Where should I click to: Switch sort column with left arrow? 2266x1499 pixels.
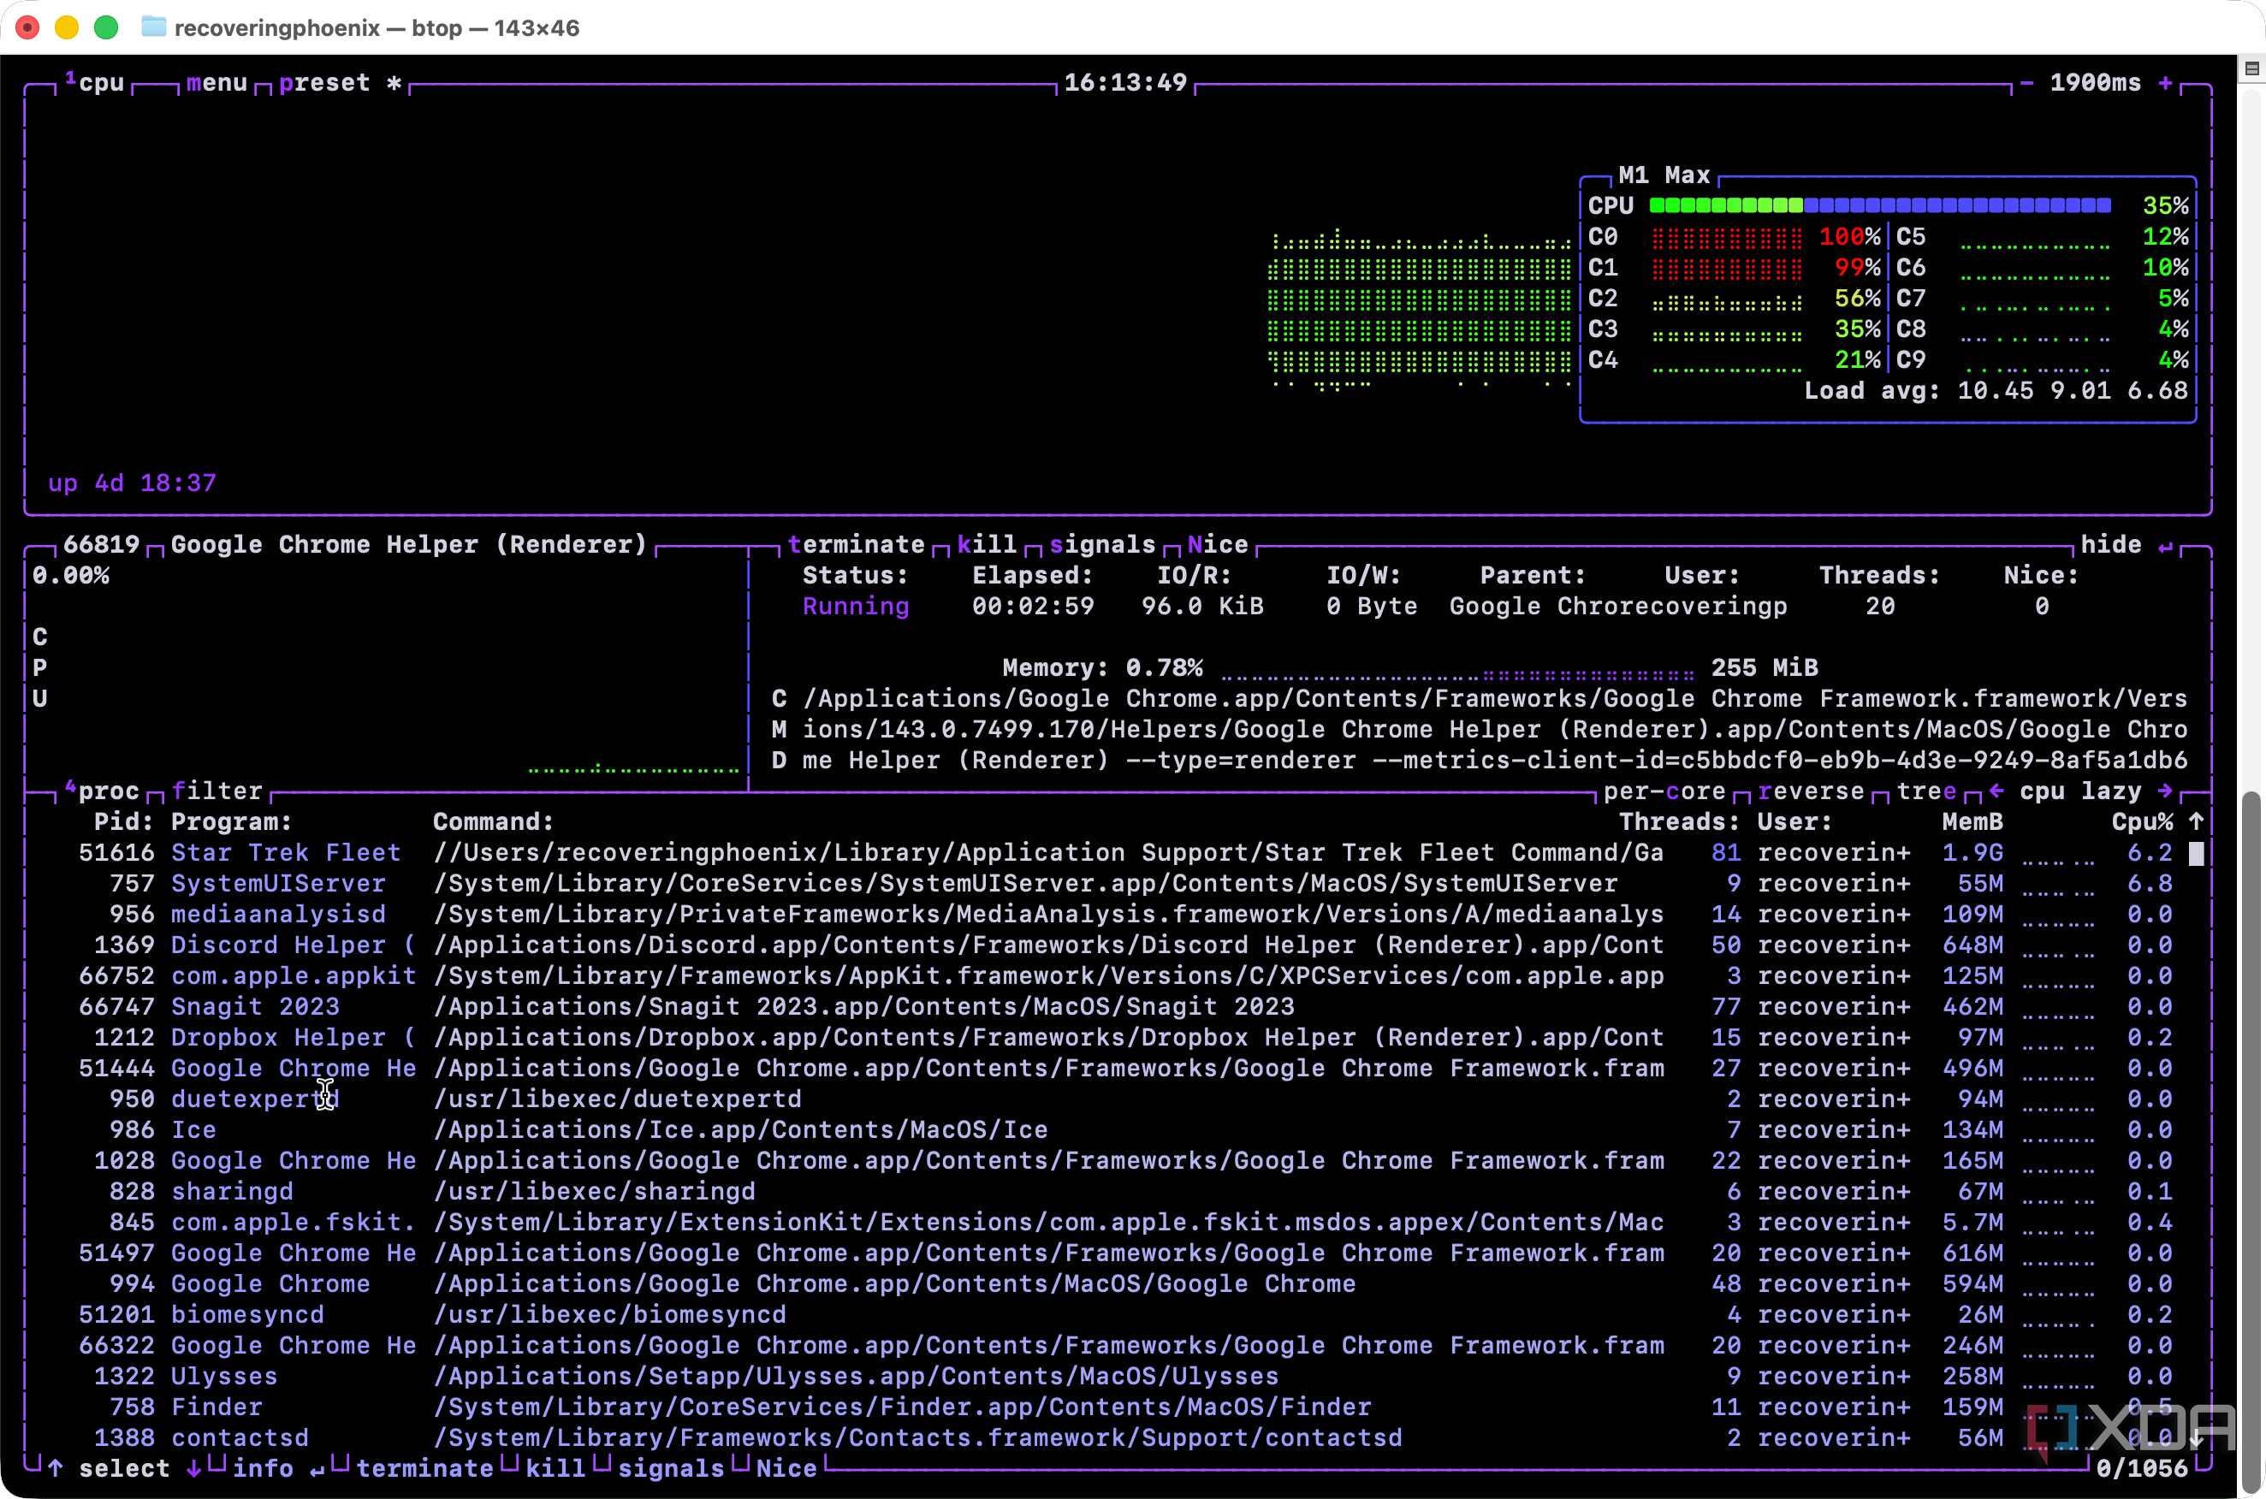click(x=1996, y=791)
